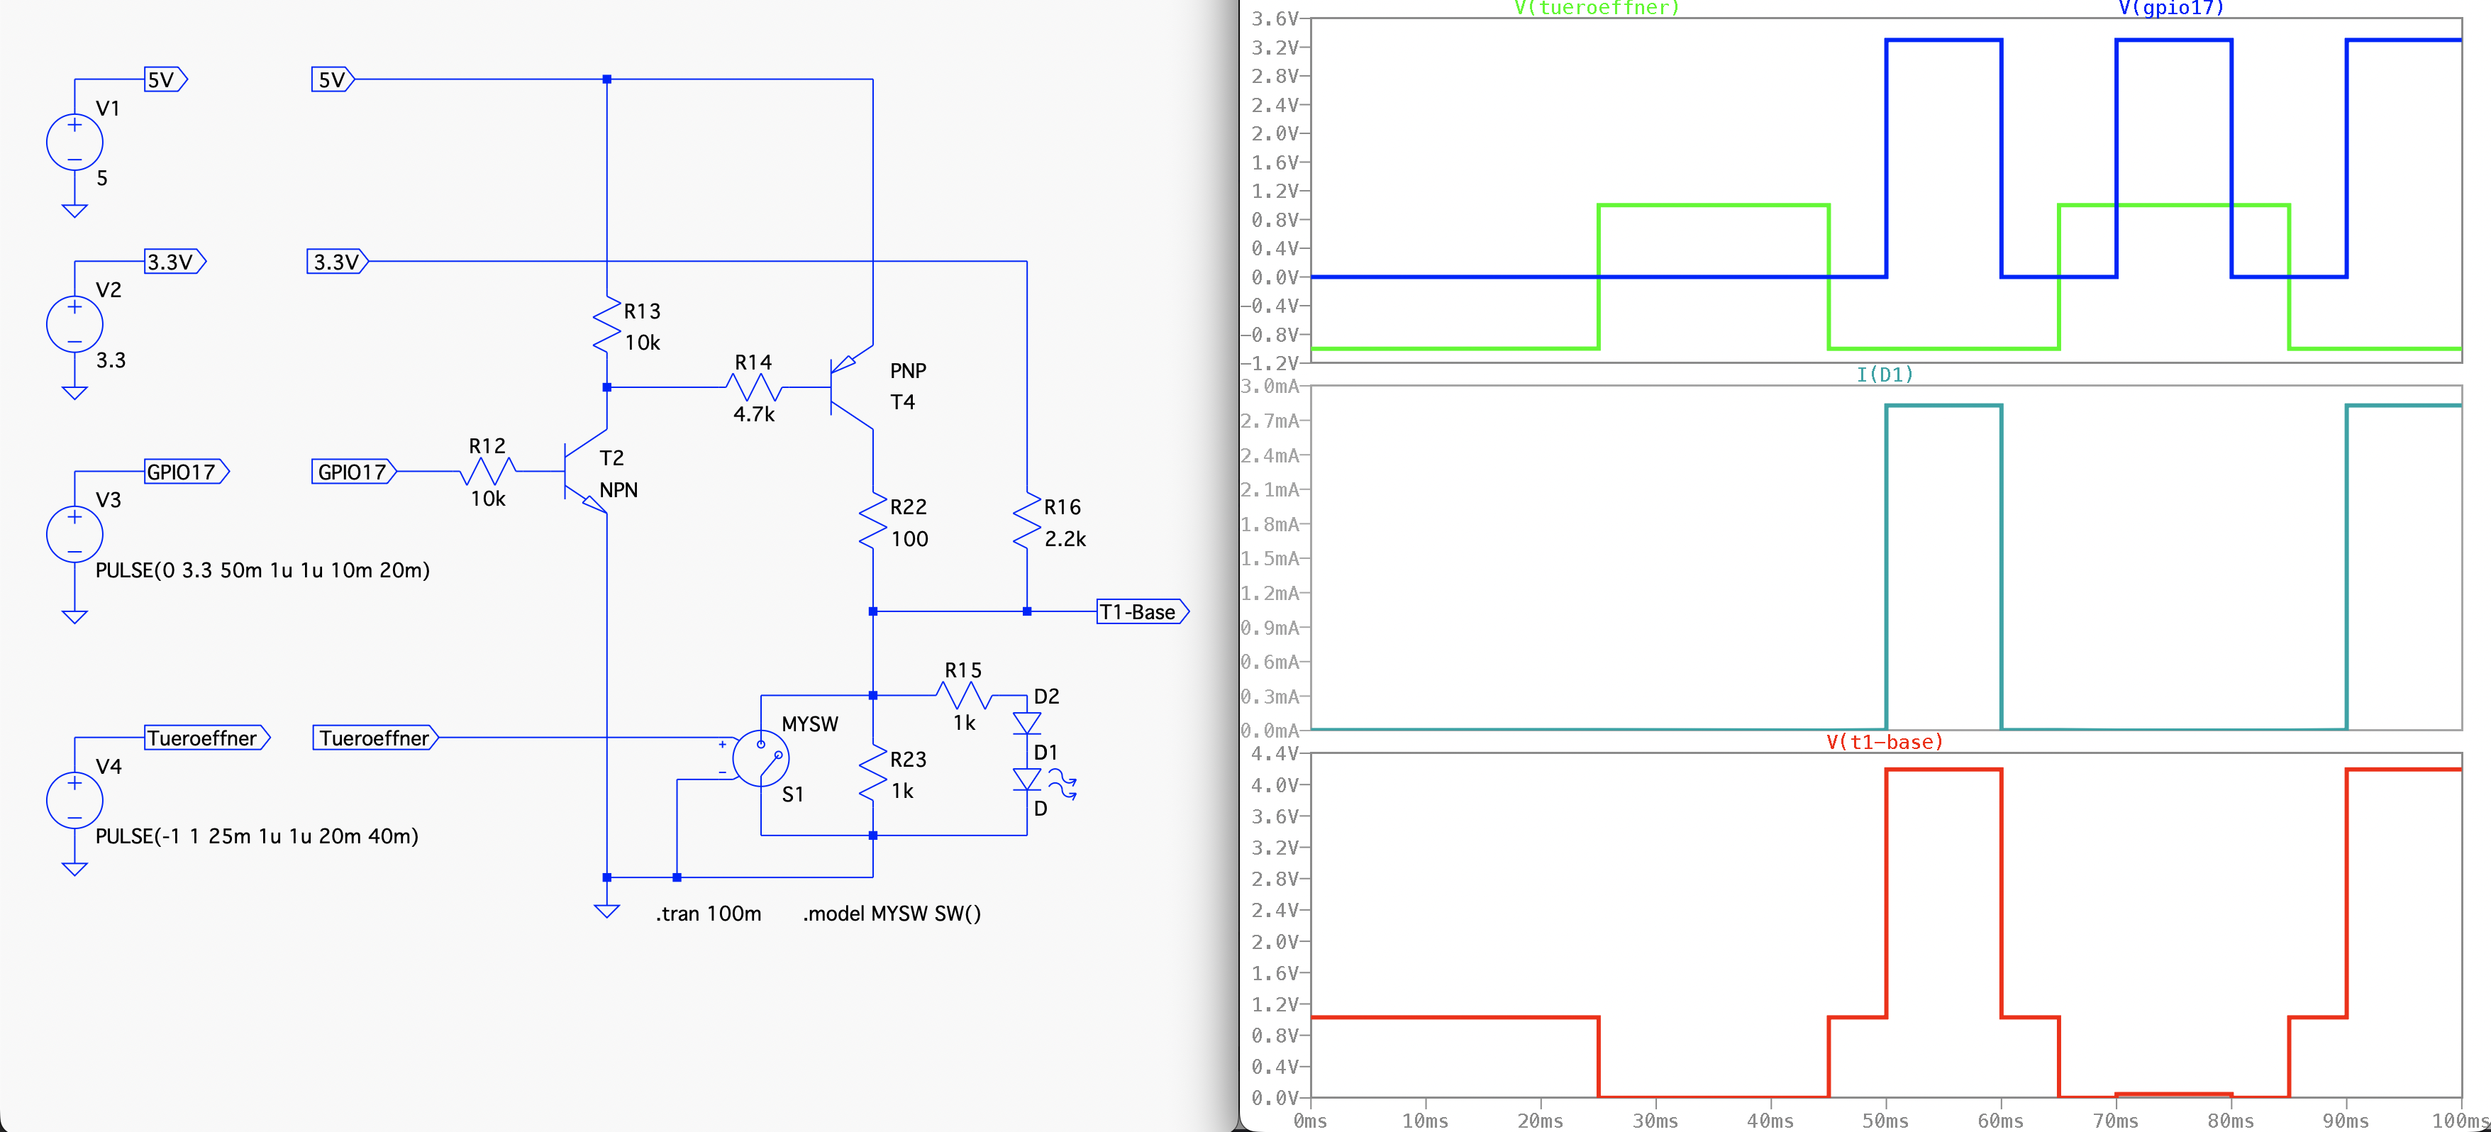Click the ground symbol below the circuit
This screenshot has height=1132, width=2491.
point(606,910)
